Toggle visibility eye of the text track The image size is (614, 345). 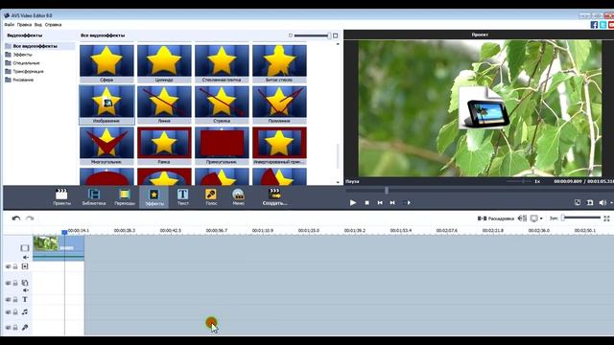point(8,300)
